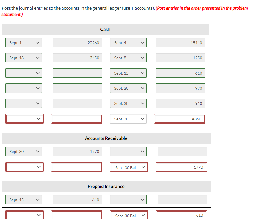Click the Prepaid Insurance account heading
Viewport: 258px width, 219px height.
pyautogui.click(x=106, y=186)
